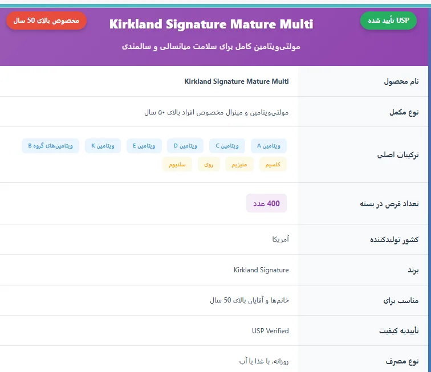Screen dimensions: 431x372
Task: Click the Kirkland Signature Mature Multi header title
Action: 211,24
